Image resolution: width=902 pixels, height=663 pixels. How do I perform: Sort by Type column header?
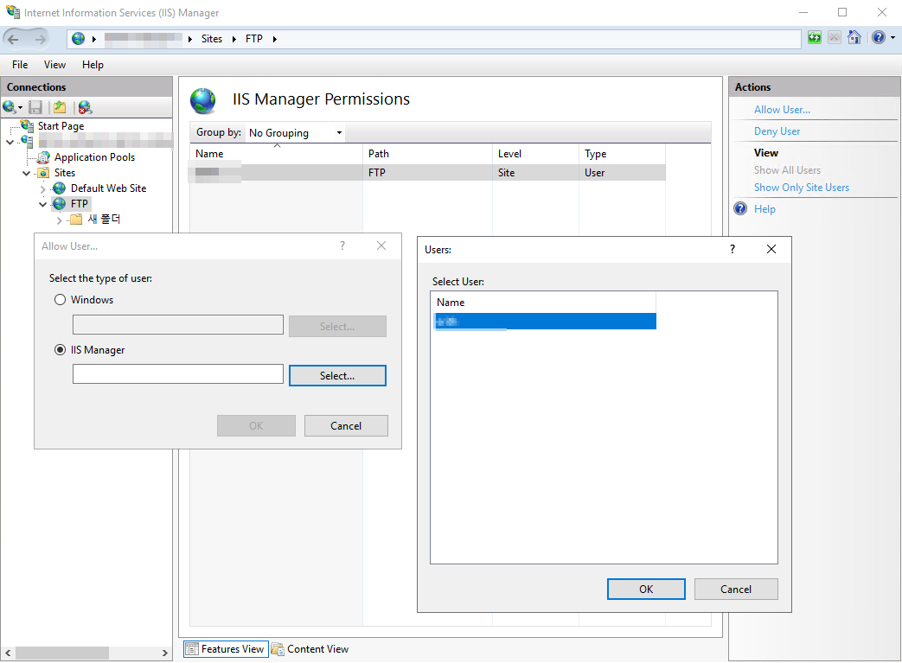[x=623, y=154]
